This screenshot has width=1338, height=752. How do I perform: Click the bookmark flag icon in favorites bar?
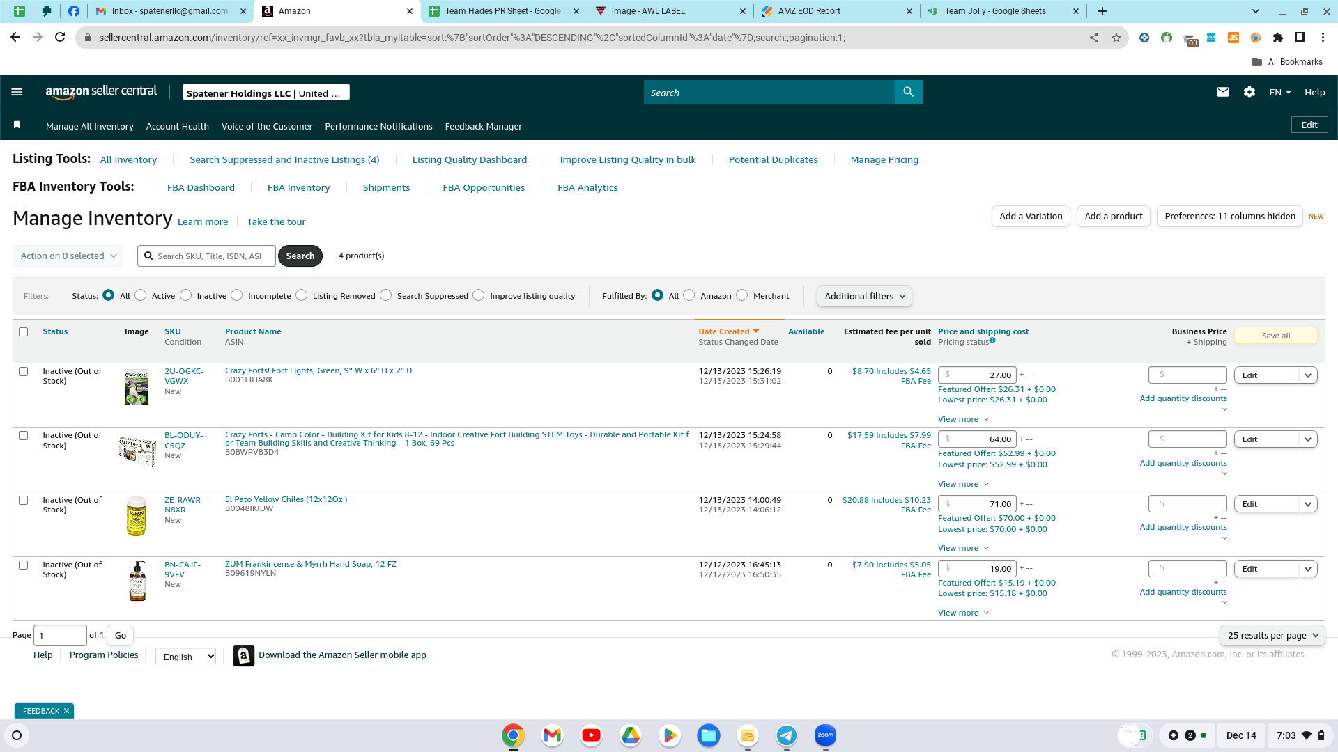point(17,125)
